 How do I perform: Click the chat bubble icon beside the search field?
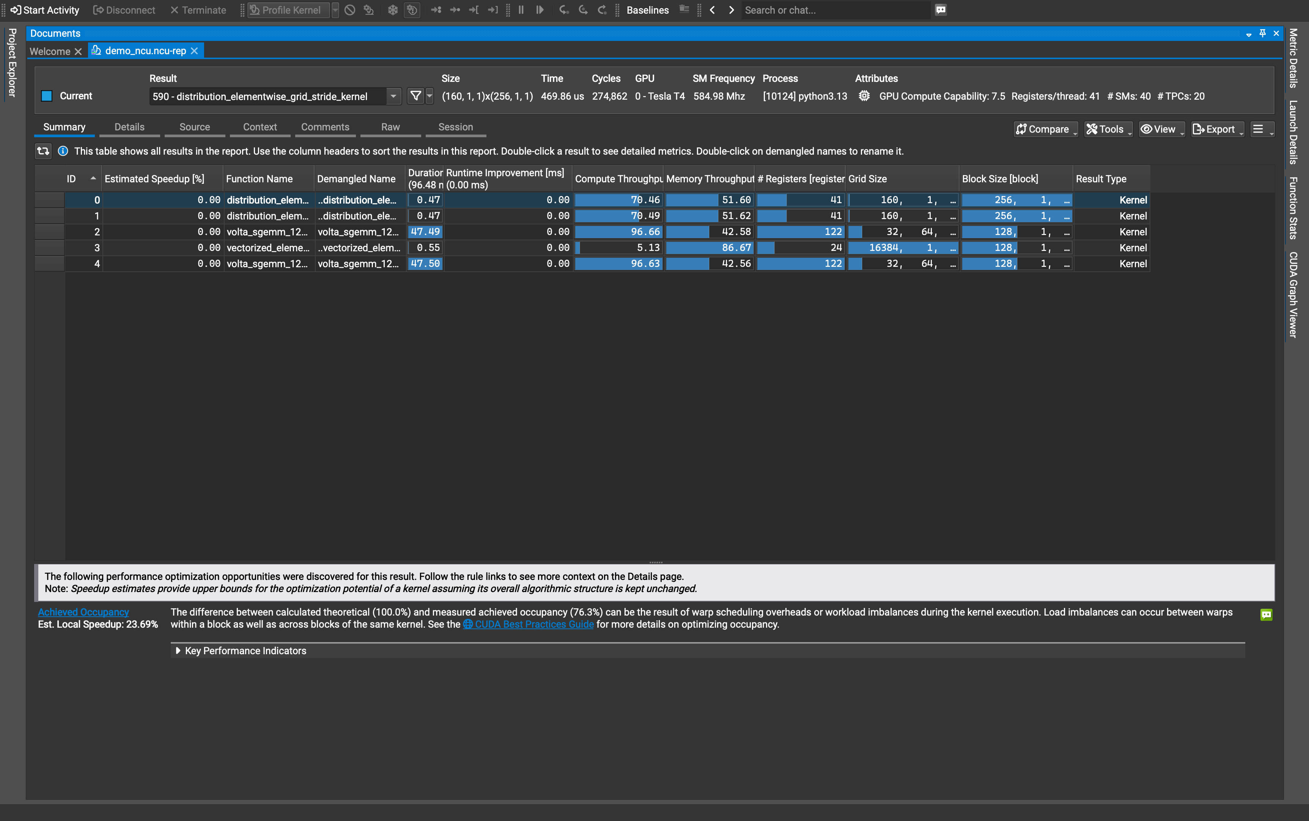(x=941, y=10)
